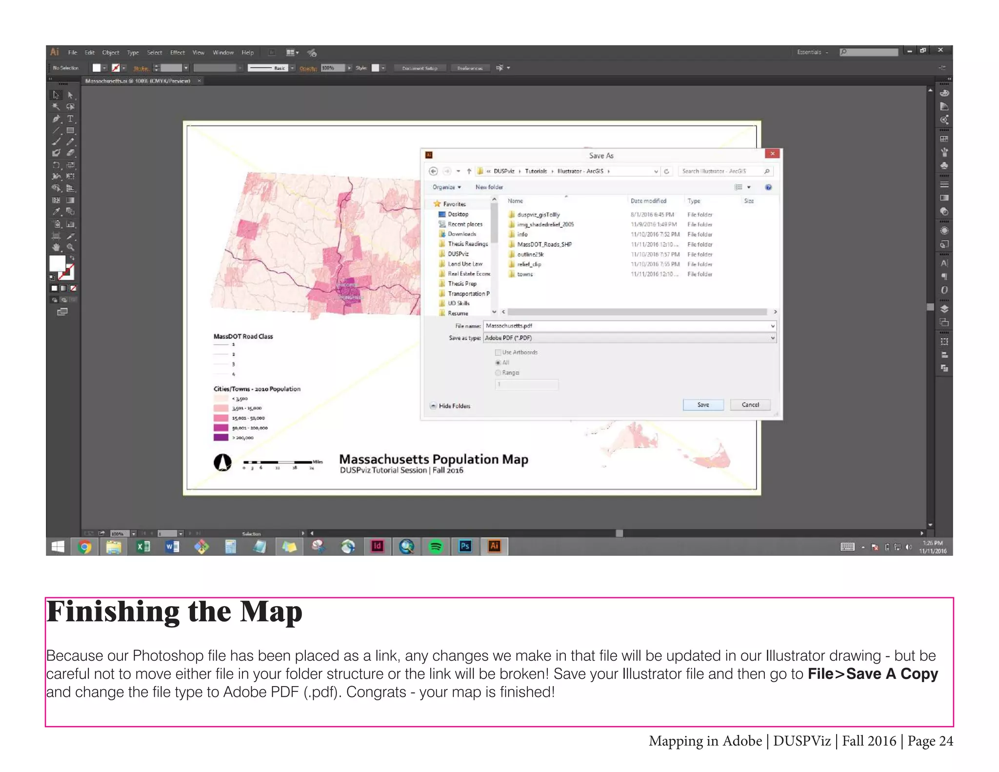Click New folder in Save As

click(x=489, y=187)
